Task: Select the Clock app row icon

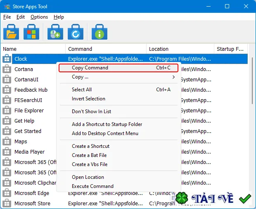Action: (7, 59)
